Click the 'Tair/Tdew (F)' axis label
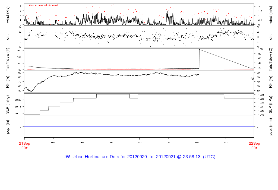This screenshot has width=278, height=190. (x=7, y=59)
